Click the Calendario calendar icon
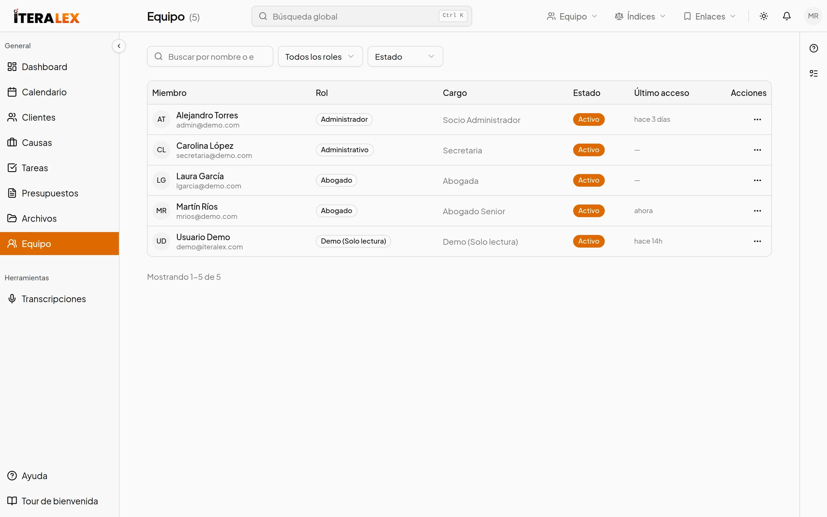827x517 pixels. 12,92
